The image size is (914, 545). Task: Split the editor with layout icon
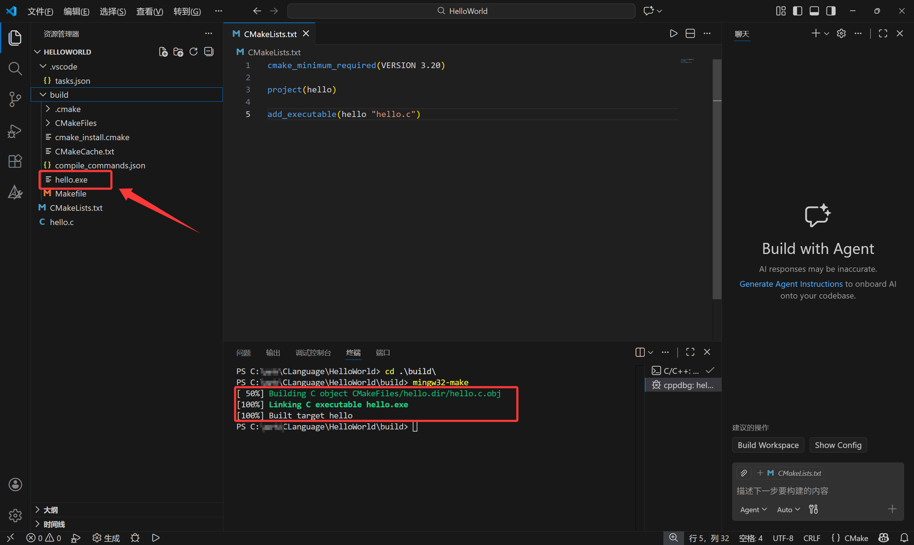[690, 34]
